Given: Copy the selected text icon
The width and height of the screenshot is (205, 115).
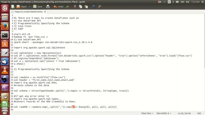Looking at the screenshot, I should click(x=80, y=6).
